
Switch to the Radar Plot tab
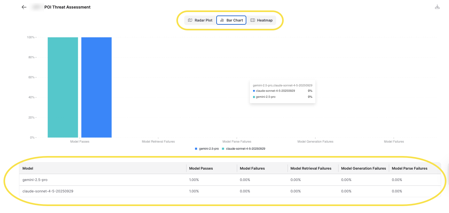point(200,20)
